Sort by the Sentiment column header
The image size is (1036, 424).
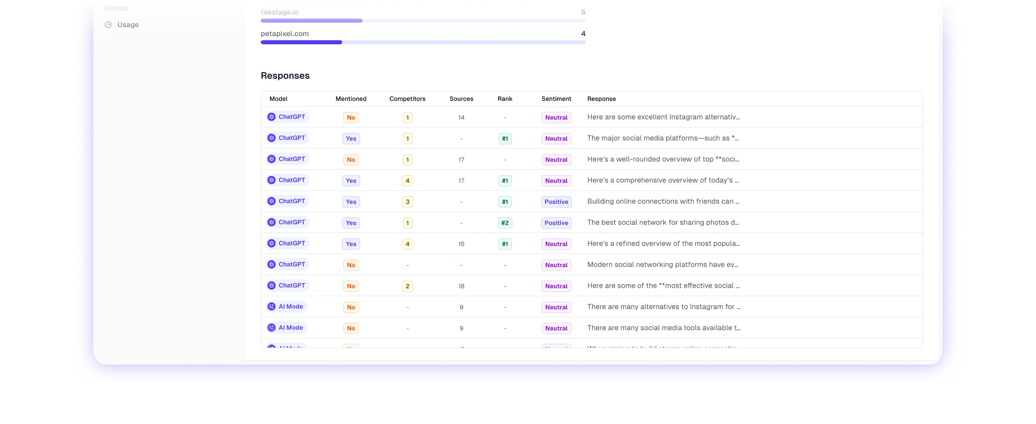pos(556,99)
